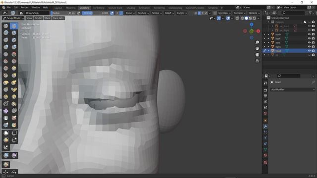Image resolution: width=317 pixels, height=178 pixels.
Task: Expand the body object in the outliner
Action: click(x=268, y=34)
